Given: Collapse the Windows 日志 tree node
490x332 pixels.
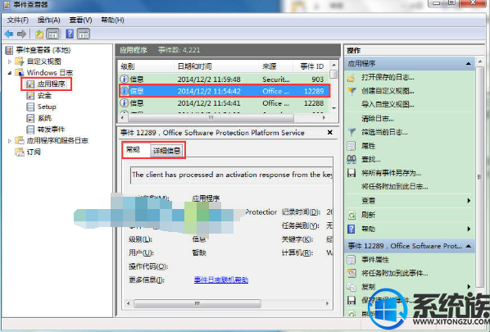Looking at the screenshot, I should tap(10, 73).
